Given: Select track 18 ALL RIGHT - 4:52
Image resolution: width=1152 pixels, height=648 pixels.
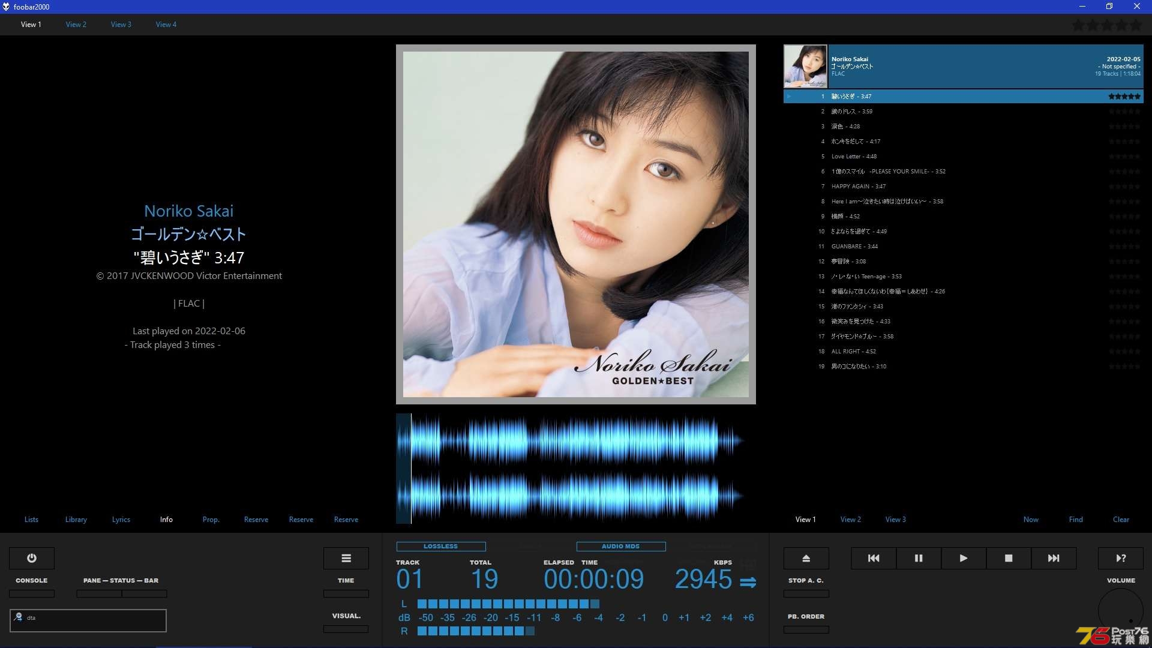Looking at the screenshot, I should point(964,351).
